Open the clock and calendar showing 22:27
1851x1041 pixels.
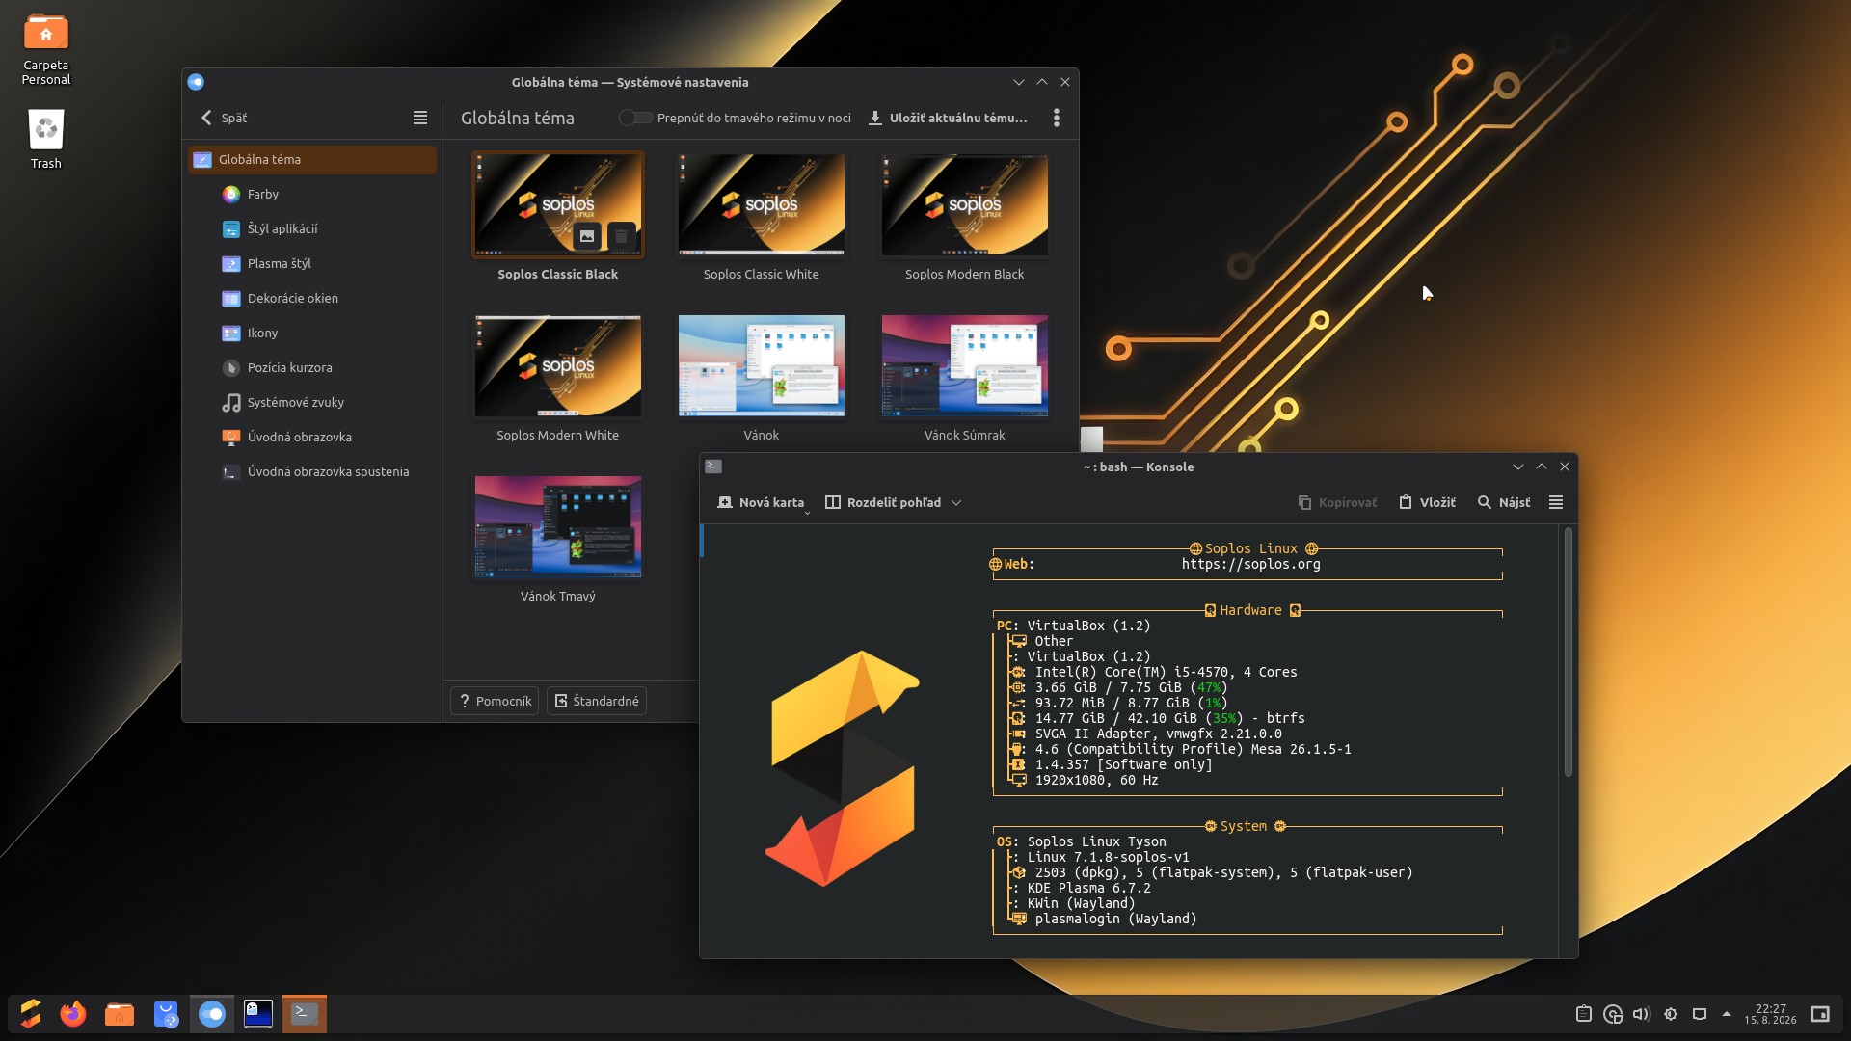(x=1770, y=1014)
